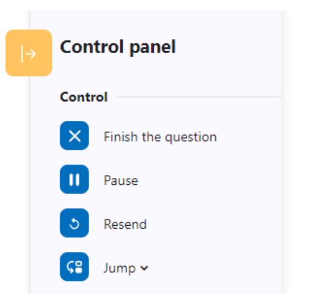Click the "Pause" text label
The image size is (313, 294).
121,181
